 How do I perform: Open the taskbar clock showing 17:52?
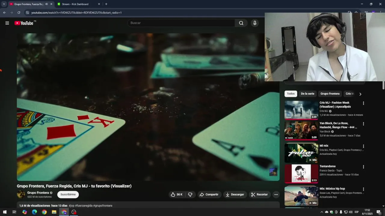point(367,212)
